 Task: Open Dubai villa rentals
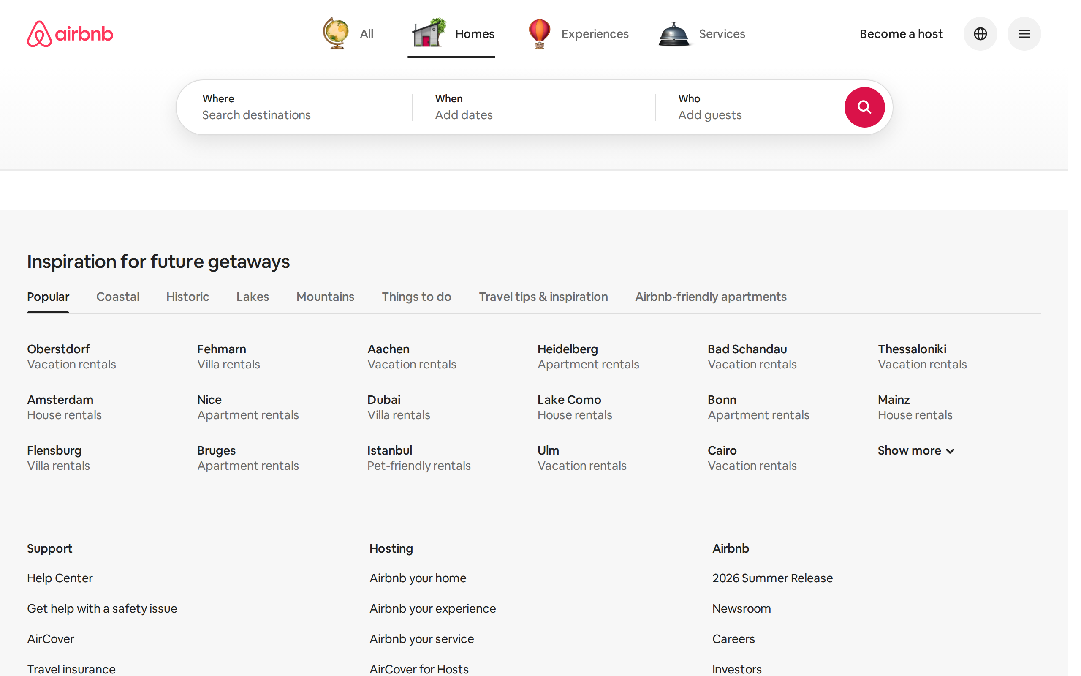[x=399, y=407]
